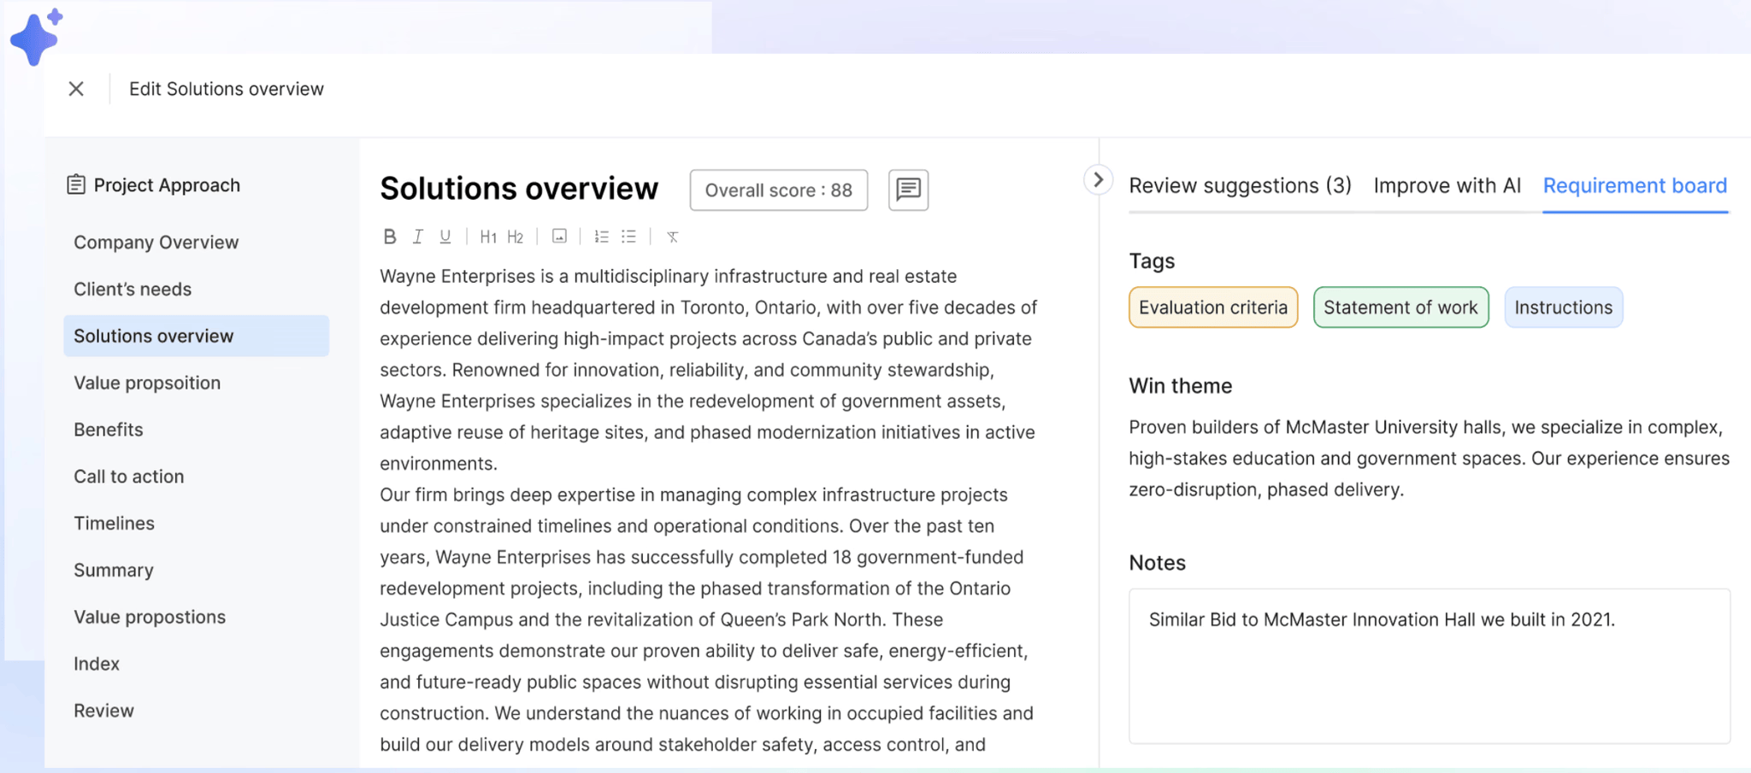The width and height of the screenshot is (1751, 773).
Task: Toggle the H1 heading style
Action: click(488, 237)
